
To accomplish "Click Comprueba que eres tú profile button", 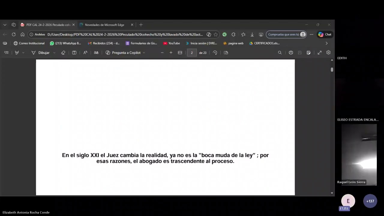I will [286, 34].
